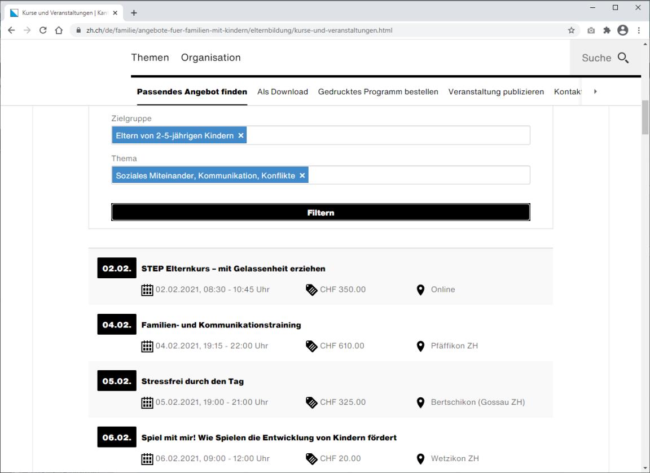Screen dimensions: 650x473
Task: Switch to 'Als Download' tab
Action: pos(282,91)
